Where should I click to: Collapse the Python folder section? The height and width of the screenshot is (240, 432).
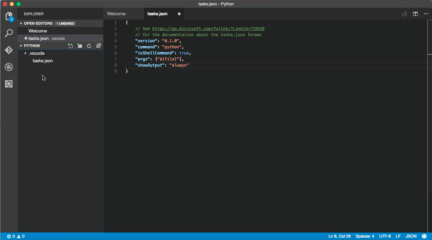(21, 46)
